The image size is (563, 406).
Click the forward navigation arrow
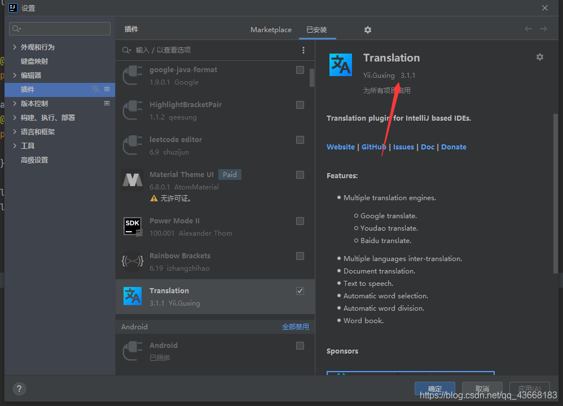(x=544, y=29)
